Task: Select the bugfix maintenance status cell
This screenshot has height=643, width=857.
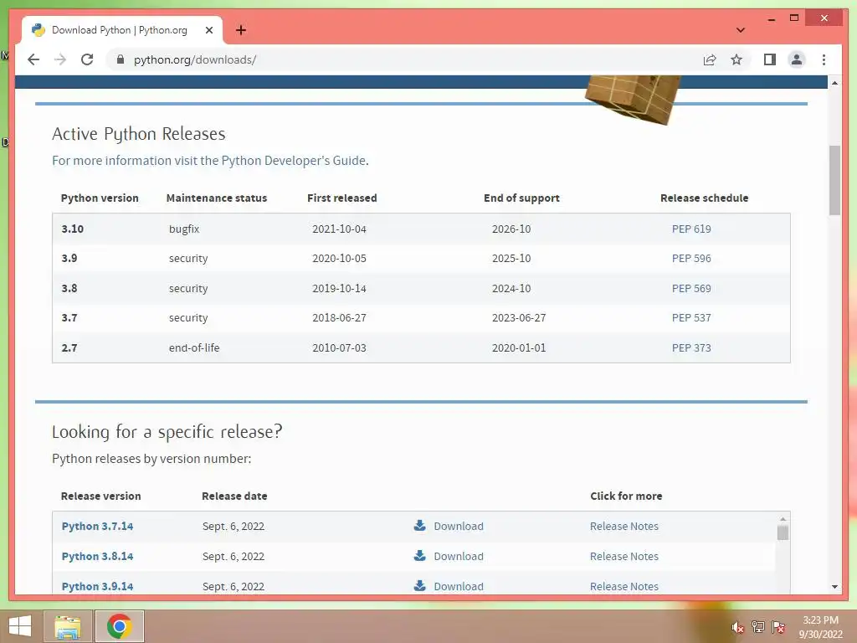Action: [x=184, y=229]
